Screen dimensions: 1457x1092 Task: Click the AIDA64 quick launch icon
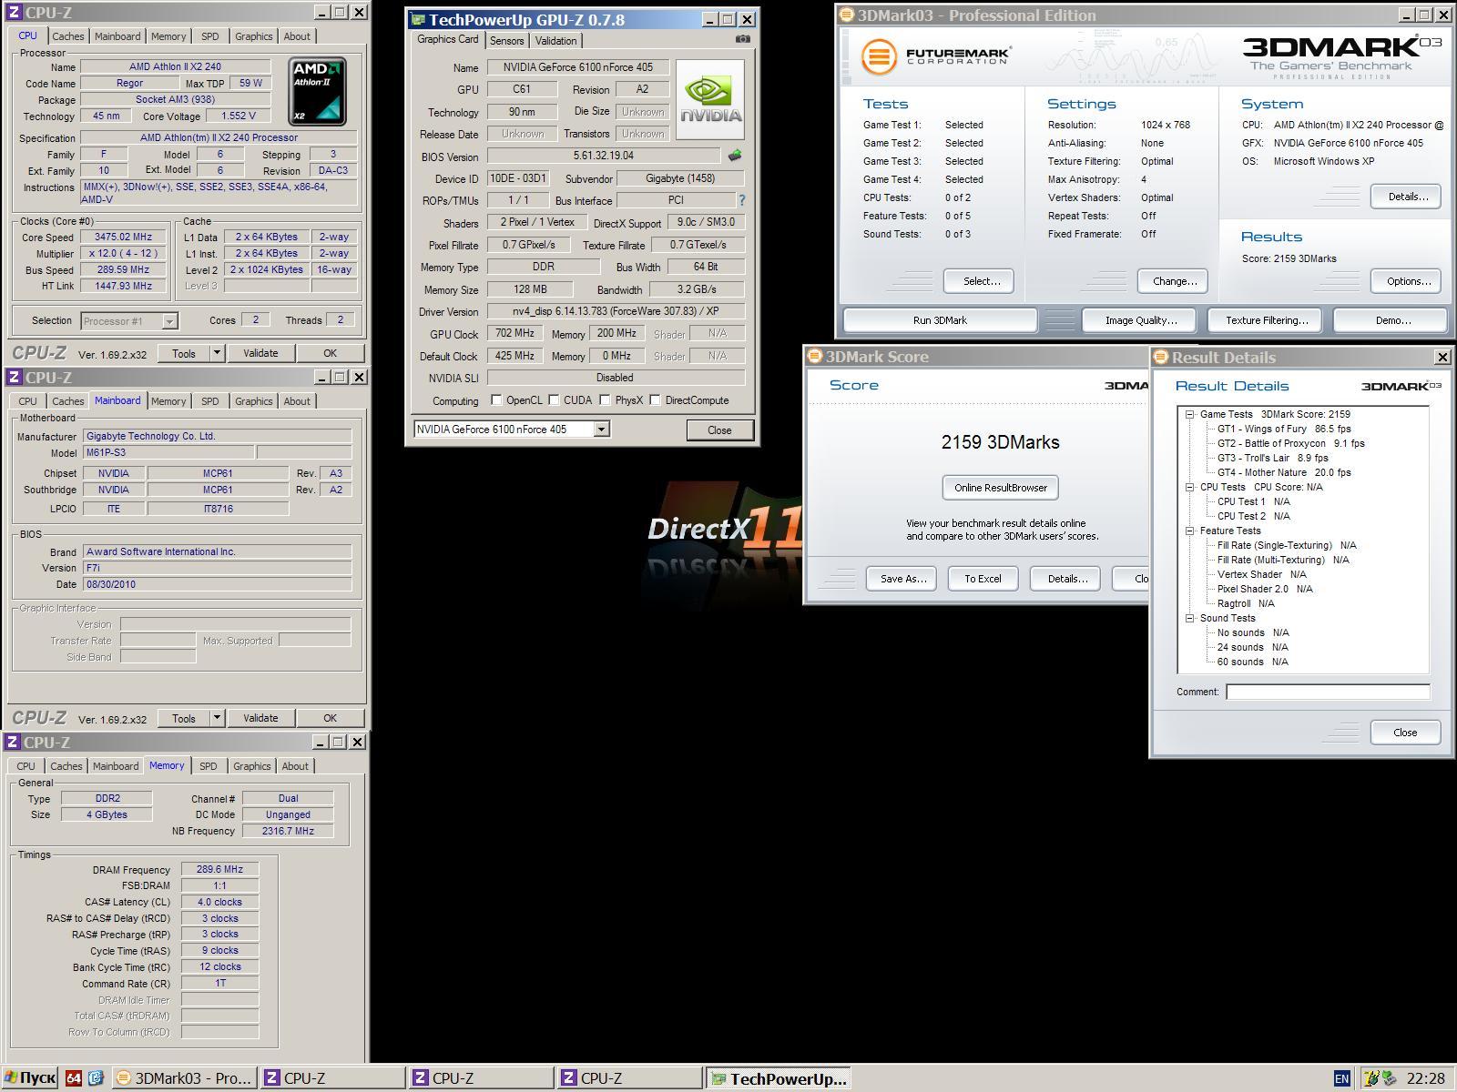tap(74, 1078)
